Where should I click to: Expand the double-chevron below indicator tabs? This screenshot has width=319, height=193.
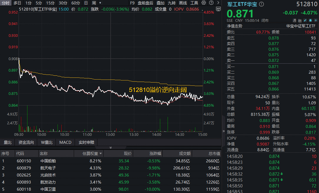click(111, 148)
